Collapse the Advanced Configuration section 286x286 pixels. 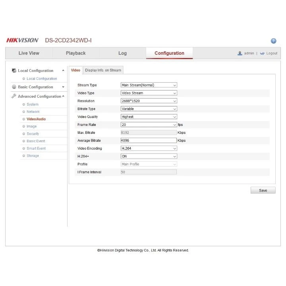(x=63, y=96)
